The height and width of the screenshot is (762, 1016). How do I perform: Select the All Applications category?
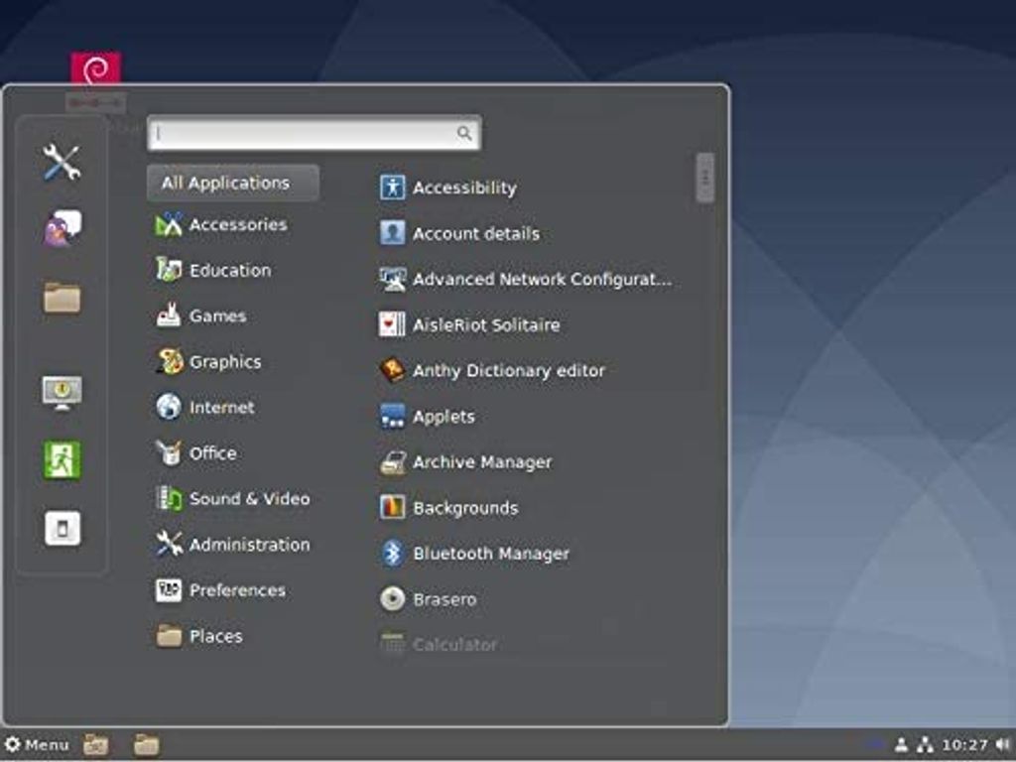[x=232, y=183]
